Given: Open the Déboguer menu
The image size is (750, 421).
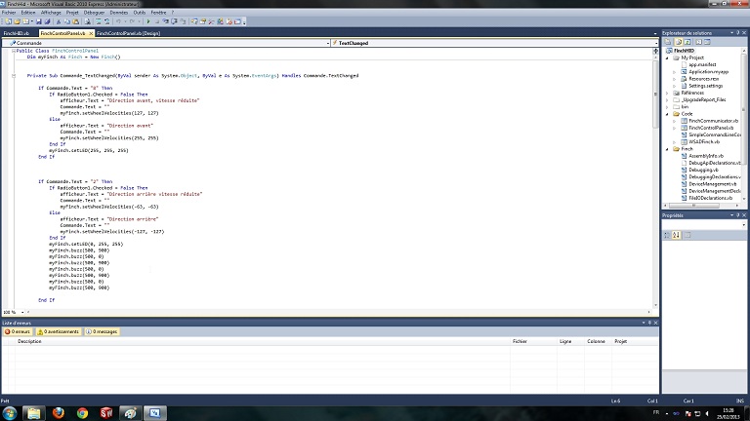Looking at the screenshot, I should coord(92,13).
